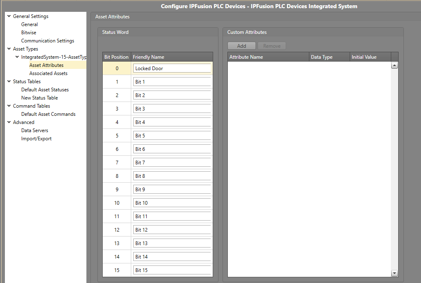Click scroll down arrow in Custom Attributes
Screen dimensions: 421x283
(394, 273)
